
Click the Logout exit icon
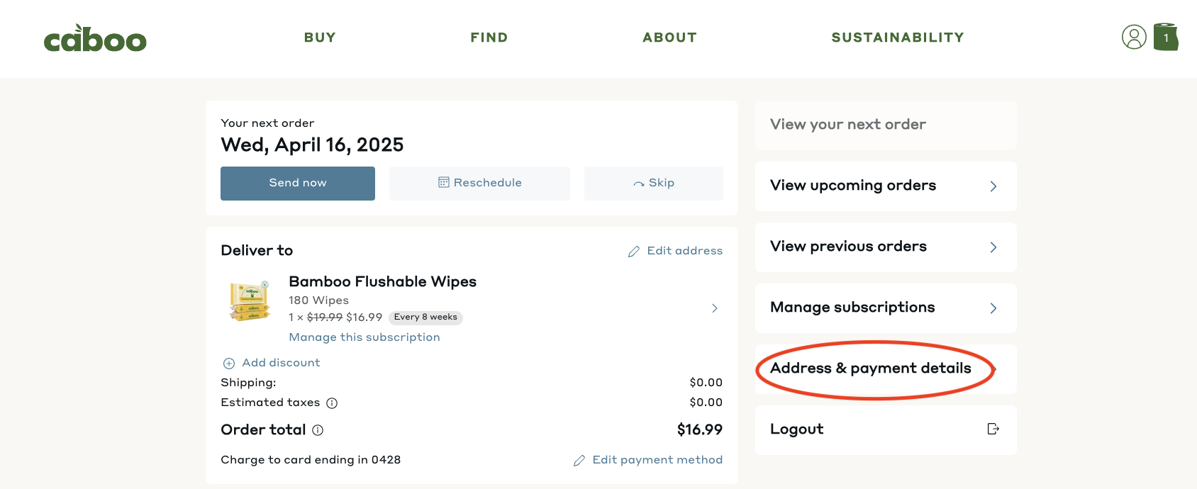click(993, 429)
